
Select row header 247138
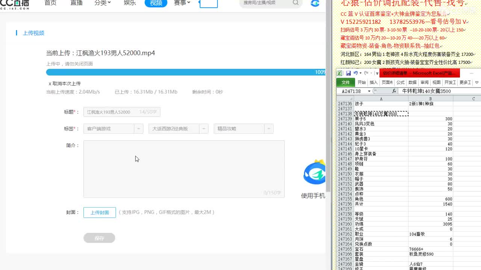click(345, 114)
